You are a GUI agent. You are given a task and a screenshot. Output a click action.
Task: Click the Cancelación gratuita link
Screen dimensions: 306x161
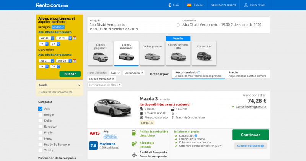point(251,107)
